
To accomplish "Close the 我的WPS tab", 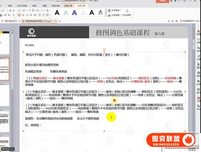I will tap(20, 21).
